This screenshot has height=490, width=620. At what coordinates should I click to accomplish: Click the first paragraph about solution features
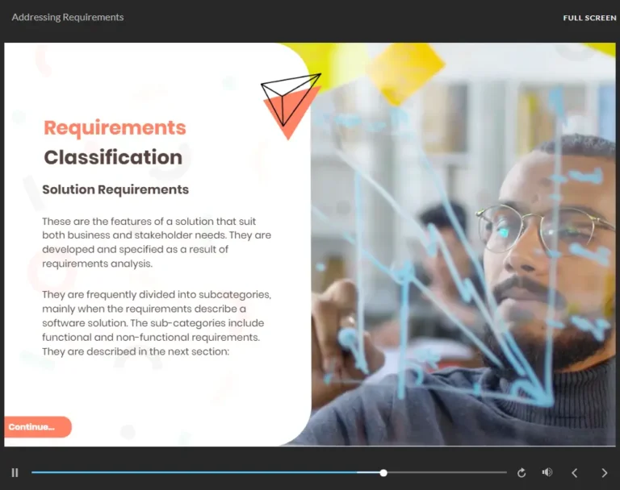[157, 243]
